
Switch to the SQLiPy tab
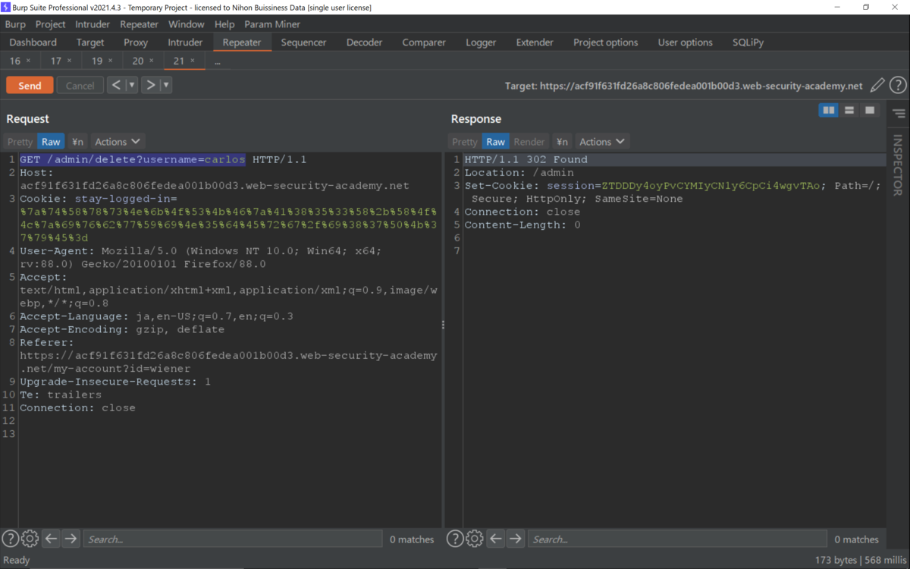click(x=748, y=42)
